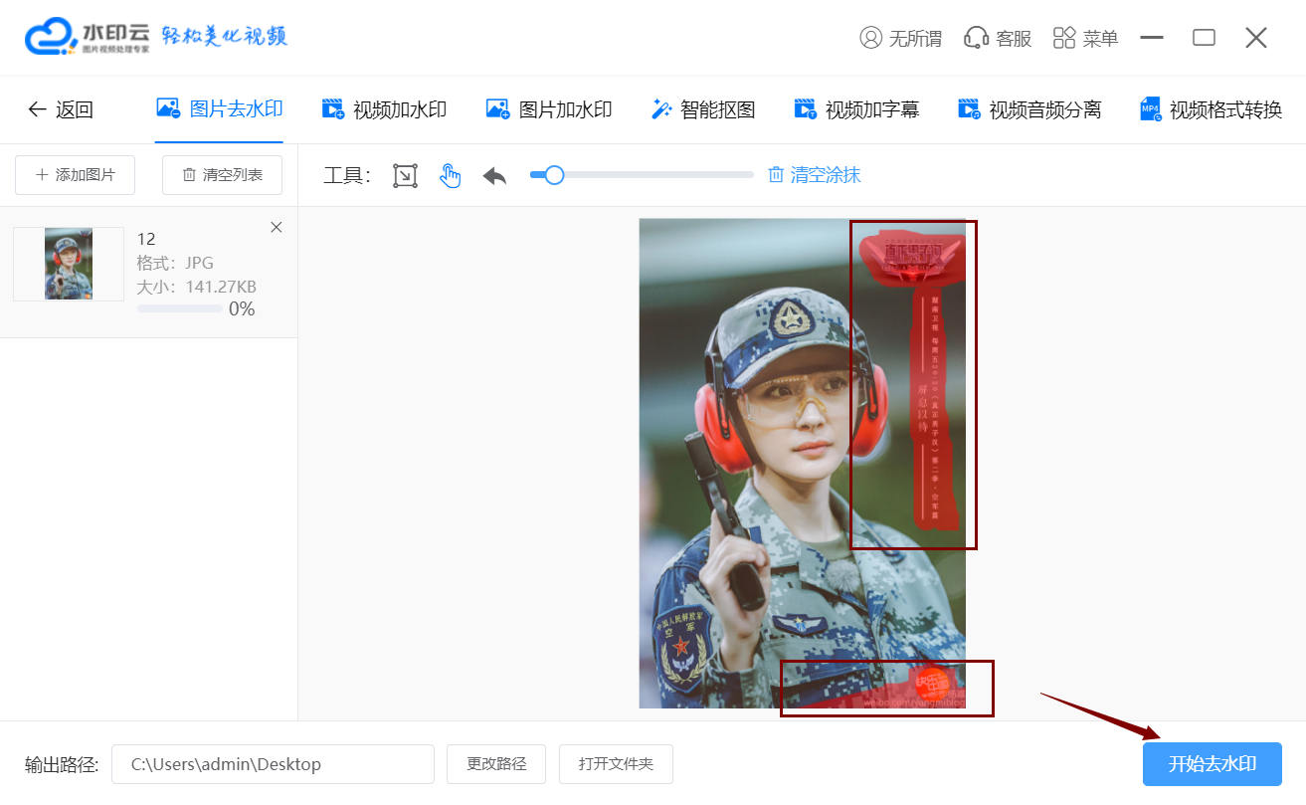Screen dimensions: 1306x805
Task: Open 客服 customer service
Action: tap(998, 38)
